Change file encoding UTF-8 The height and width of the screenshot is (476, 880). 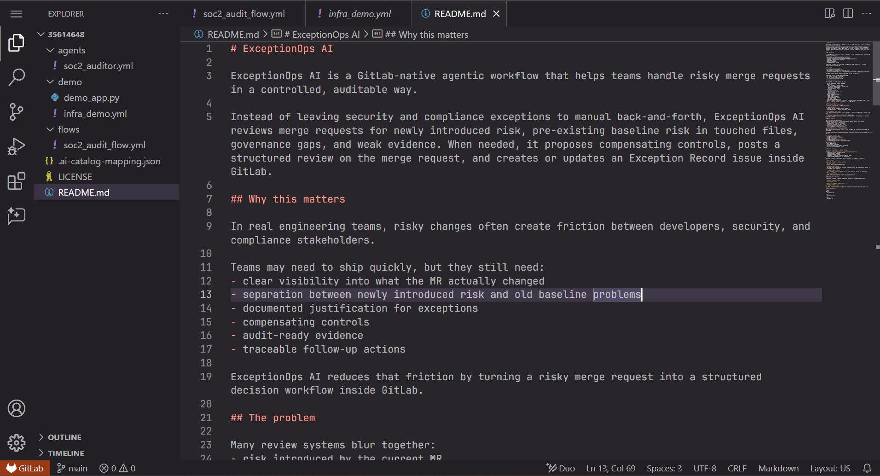point(705,468)
